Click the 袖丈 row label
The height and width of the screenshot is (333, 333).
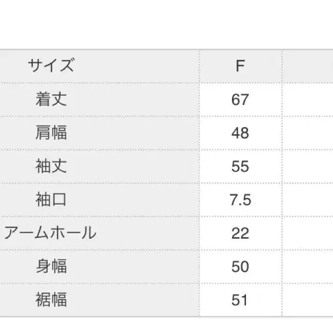[x=51, y=167]
